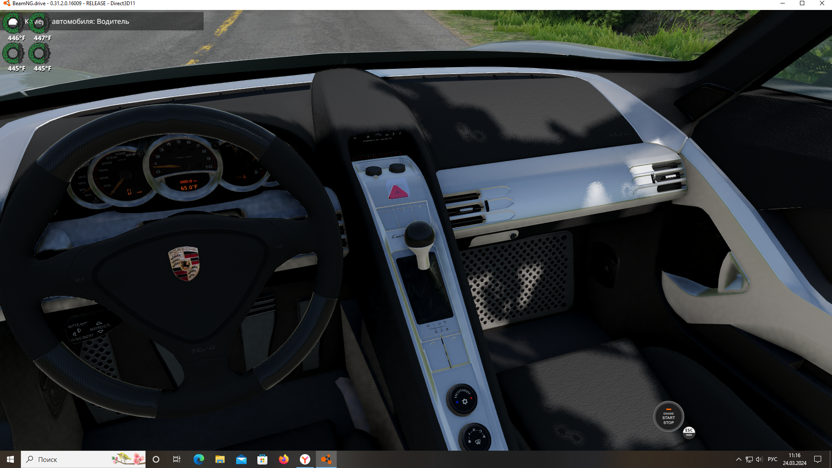Image resolution: width=832 pixels, height=468 pixels.
Task: Expand the hidden system tray icons
Action: click(x=738, y=459)
